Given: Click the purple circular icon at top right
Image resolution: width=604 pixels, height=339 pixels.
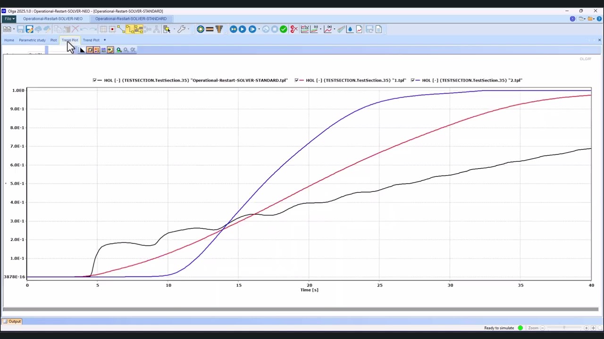Looking at the screenshot, I should tap(572, 19).
